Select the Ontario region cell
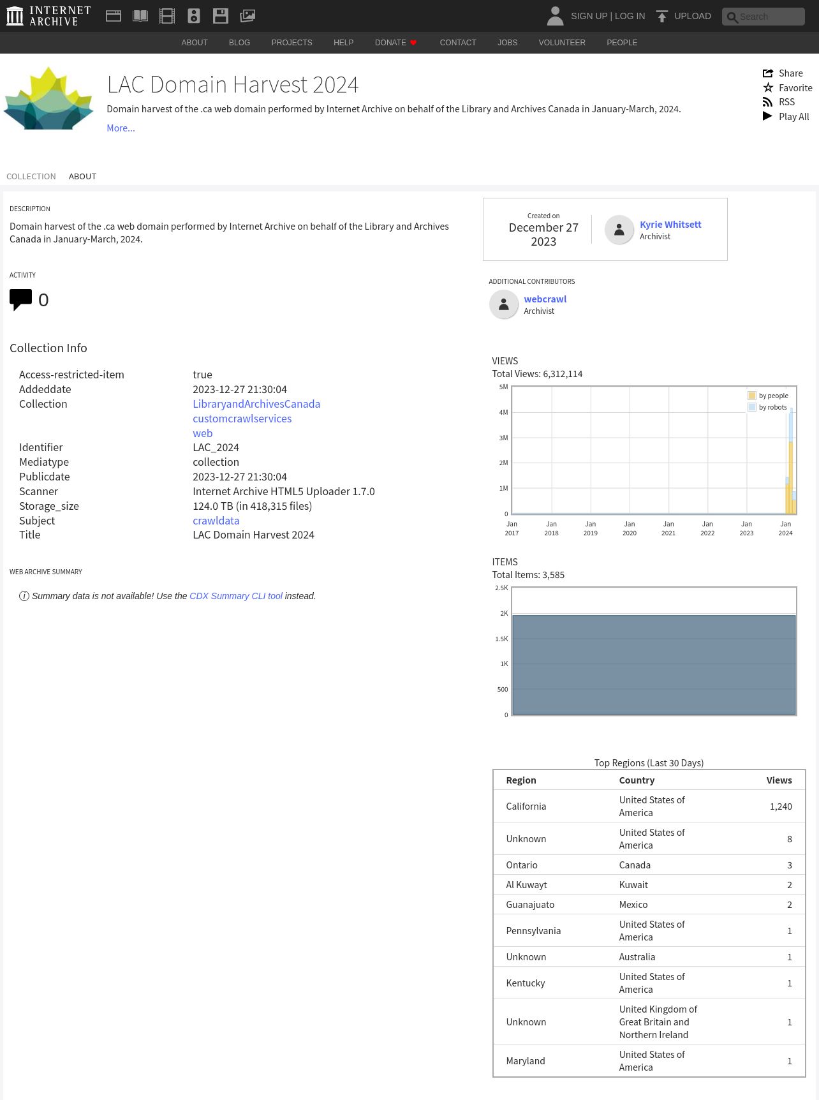The height and width of the screenshot is (1100, 819). 522,865
